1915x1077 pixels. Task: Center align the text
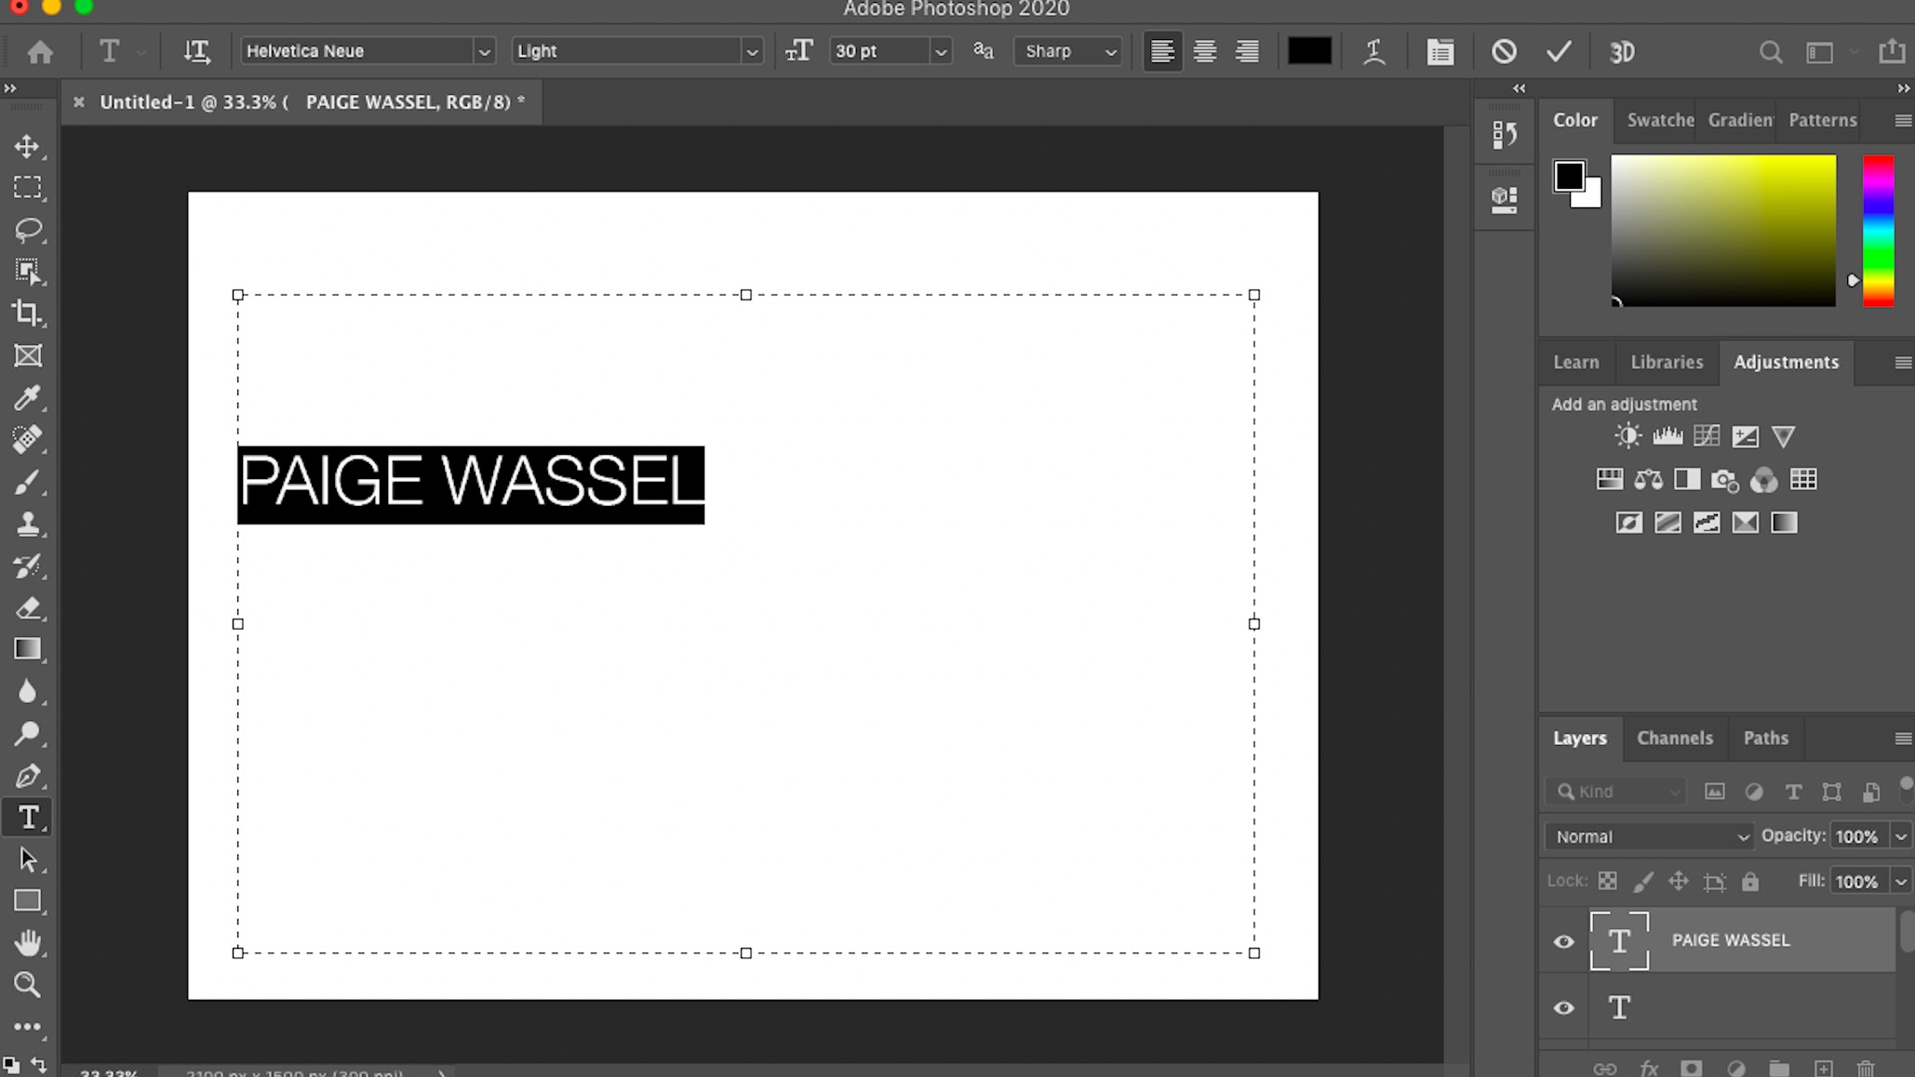pyautogui.click(x=1205, y=51)
